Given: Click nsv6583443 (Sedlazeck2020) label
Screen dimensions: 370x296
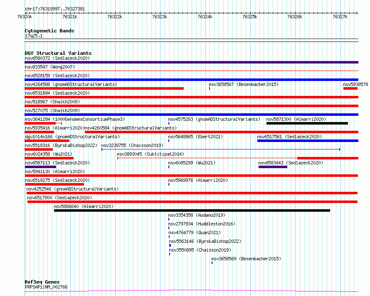Looking at the screenshot, I should pyautogui.click(x=291, y=163).
